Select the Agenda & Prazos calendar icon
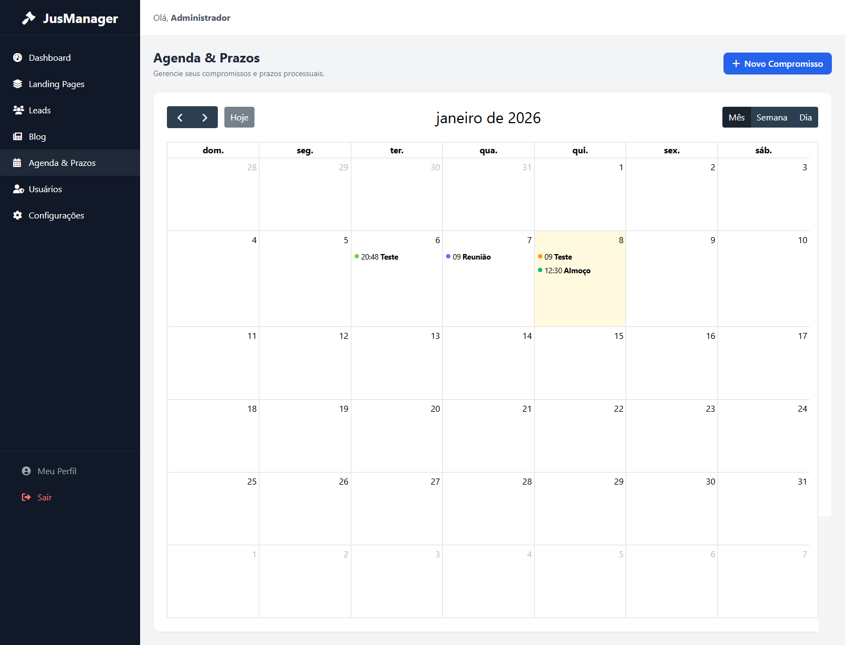Screen dimensions: 845x645 coord(18,163)
